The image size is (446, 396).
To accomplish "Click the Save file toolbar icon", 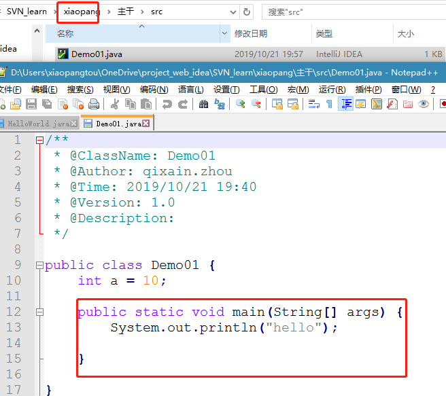I will [31, 104].
